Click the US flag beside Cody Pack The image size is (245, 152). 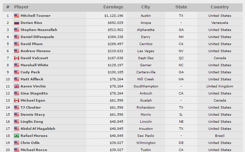tap(16, 72)
